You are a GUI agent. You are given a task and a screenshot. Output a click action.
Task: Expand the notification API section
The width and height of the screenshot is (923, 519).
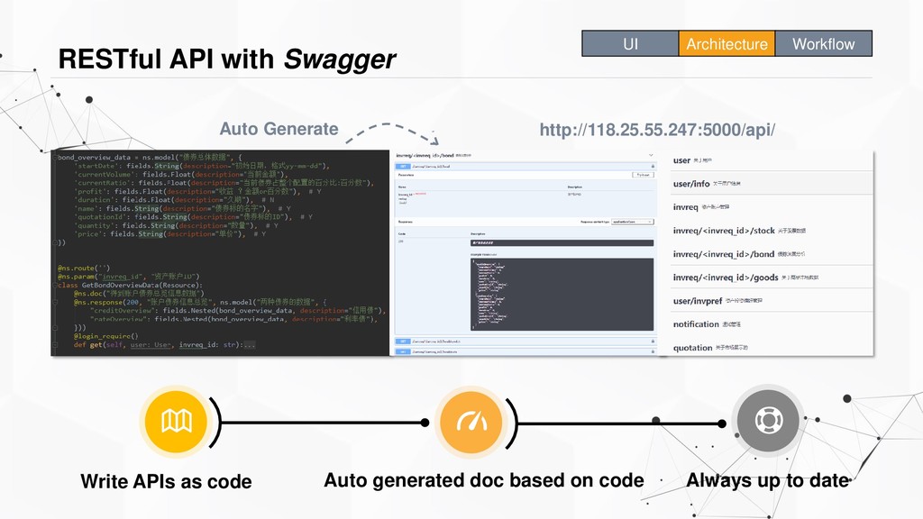tap(772, 324)
